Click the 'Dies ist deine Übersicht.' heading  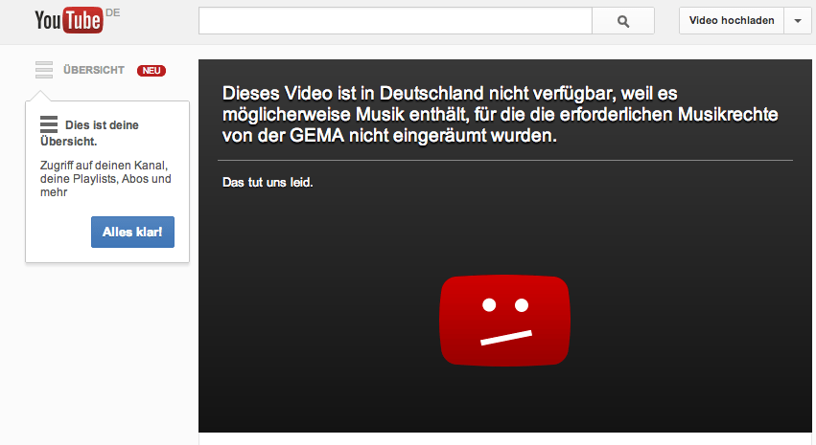[x=89, y=133]
